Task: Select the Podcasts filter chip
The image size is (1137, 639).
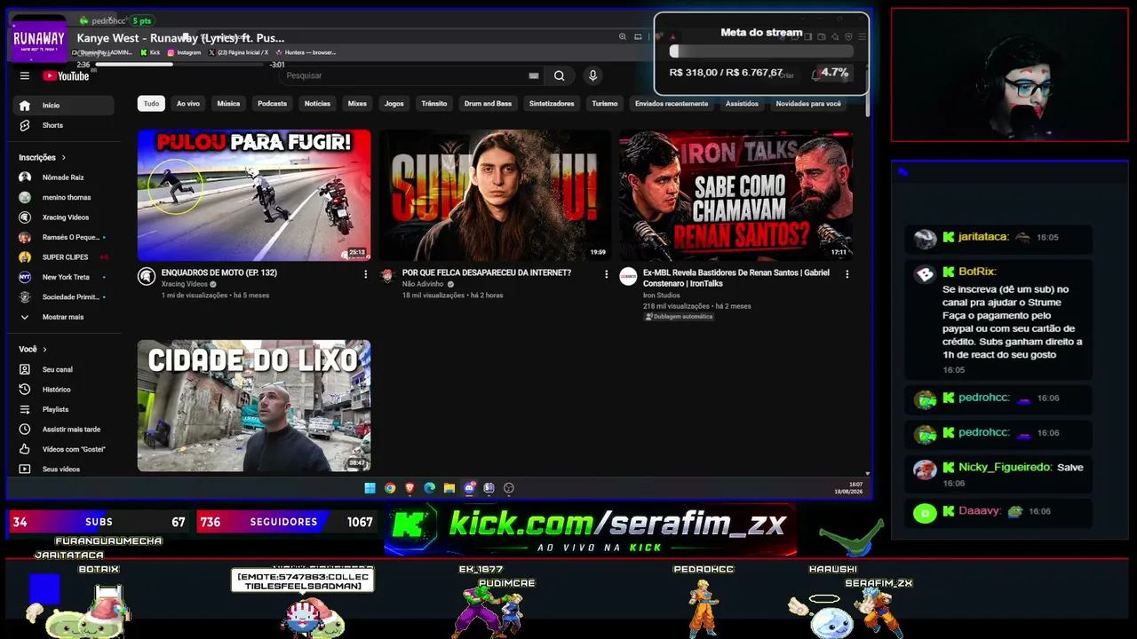Action: coord(272,104)
